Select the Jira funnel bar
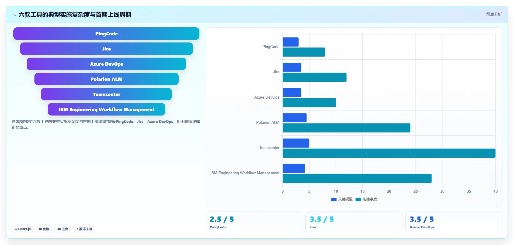 point(106,49)
